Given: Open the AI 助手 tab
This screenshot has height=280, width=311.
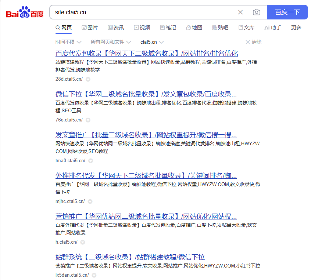Looking at the screenshot, I should pos(273,28).
